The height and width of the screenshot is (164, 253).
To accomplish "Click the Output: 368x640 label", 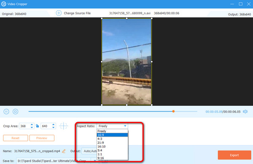I will (x=239, y=14).
